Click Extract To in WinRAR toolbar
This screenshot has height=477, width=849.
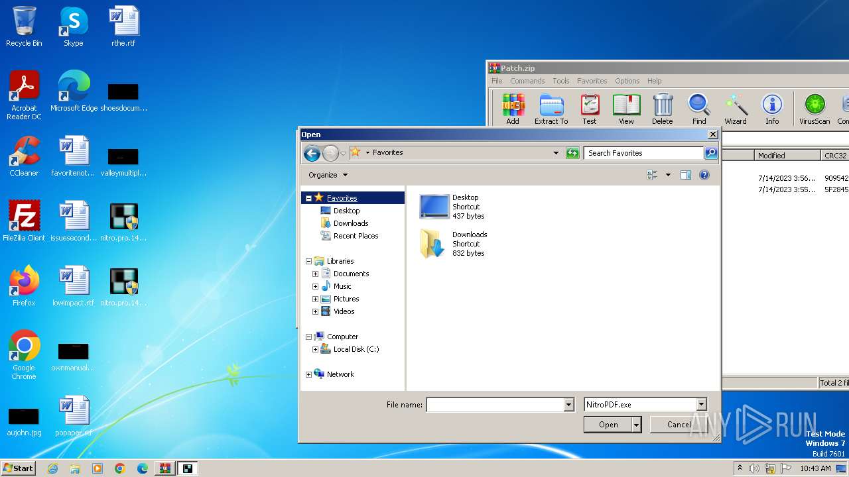[551, 109]
